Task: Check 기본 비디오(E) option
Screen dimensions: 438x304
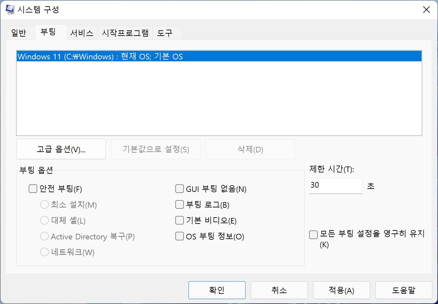Action: pyautogui.click(x=180, y=220)
